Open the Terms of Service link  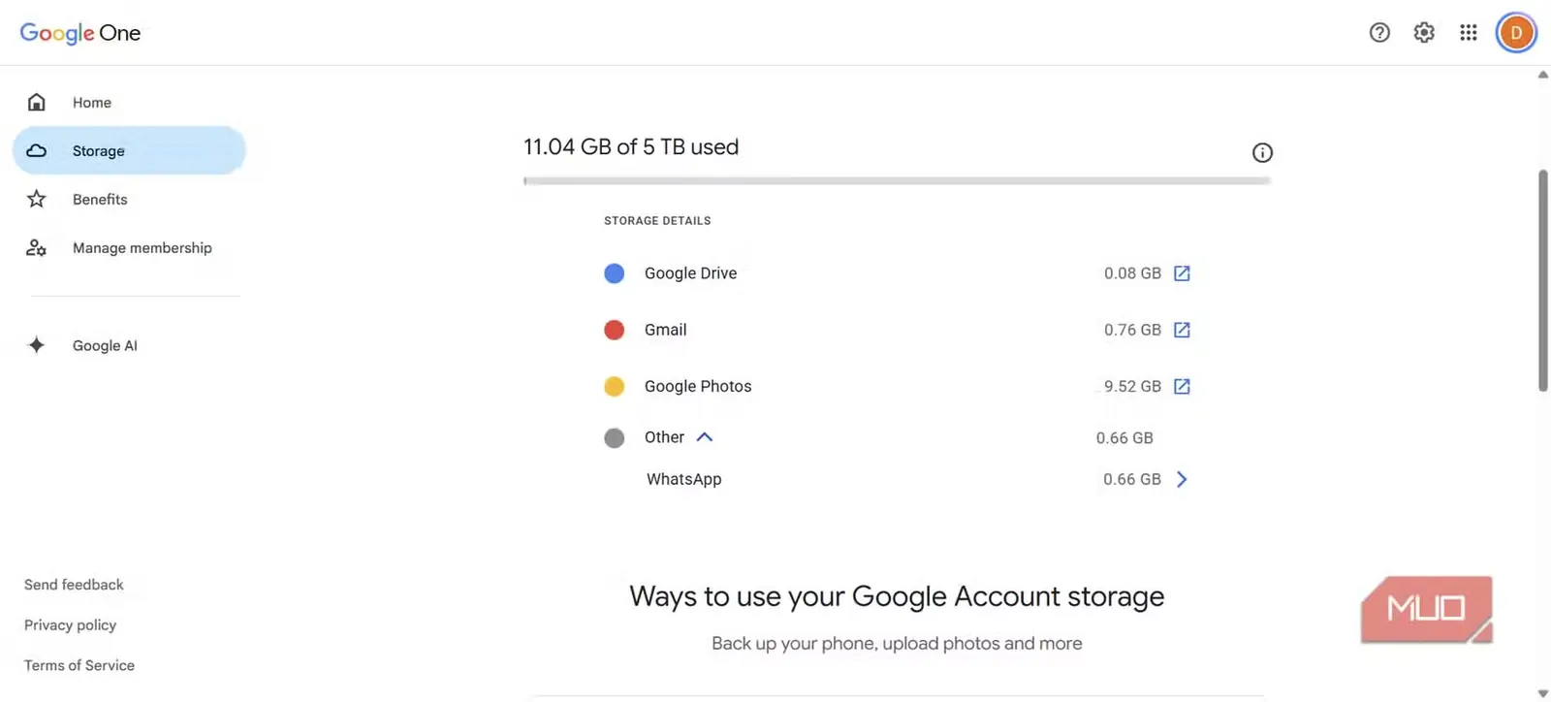[x=79, y=665]
